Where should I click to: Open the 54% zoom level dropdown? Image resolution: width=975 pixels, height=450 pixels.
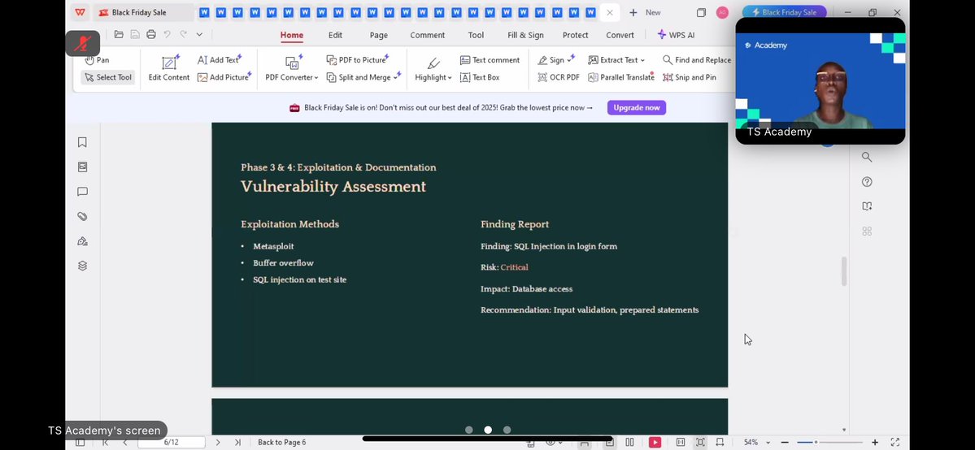[757, 443]
